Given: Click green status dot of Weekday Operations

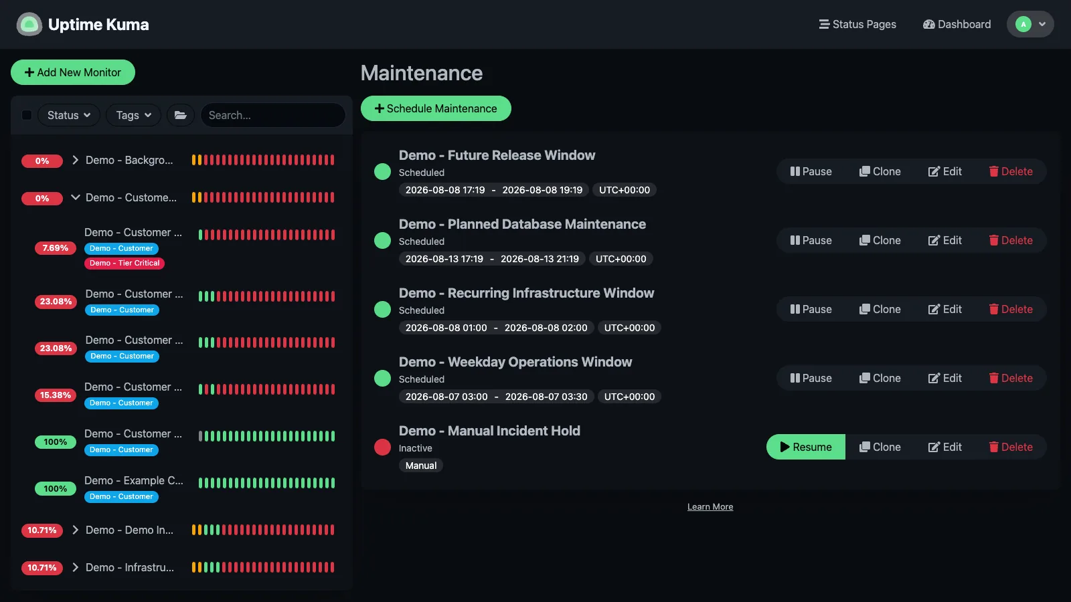Looking at the screenshot, I should [382, 378].
